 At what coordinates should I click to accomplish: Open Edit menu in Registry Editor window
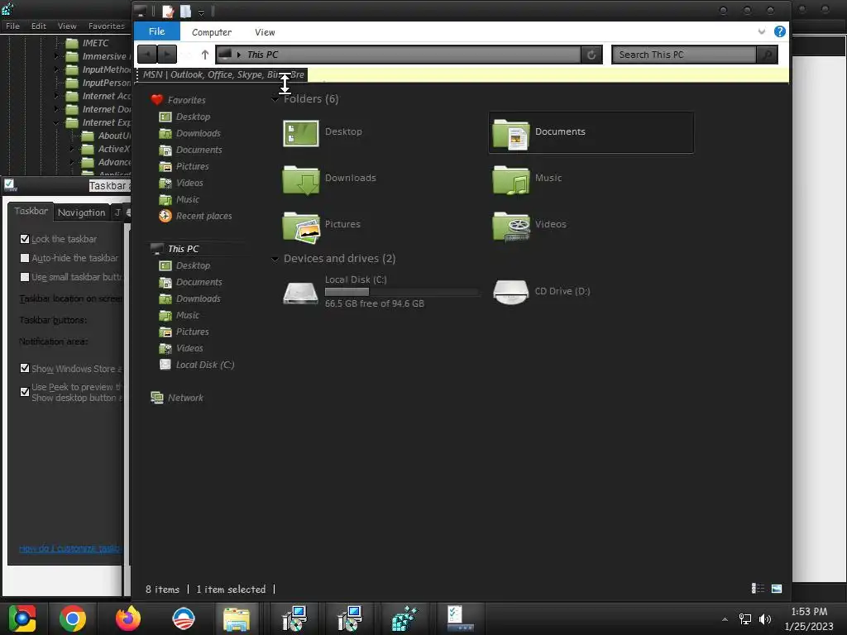click(38, 26)
